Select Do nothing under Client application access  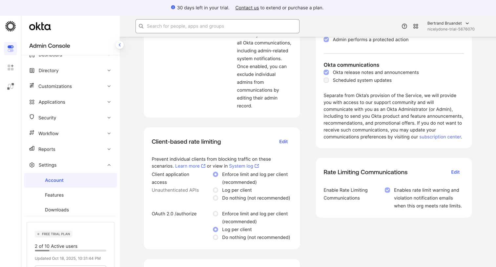tap(216, 198)
